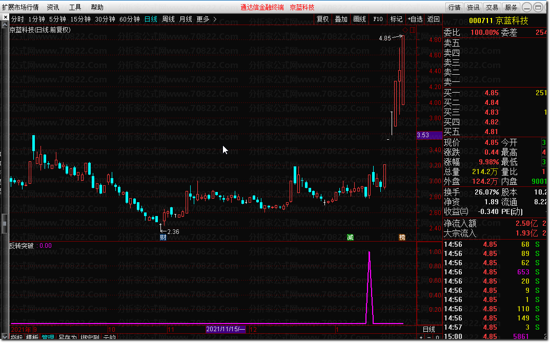Screen dimensions: 551x343
Task: Click the 14:57 trade tick row
Action: click(495, 327)
